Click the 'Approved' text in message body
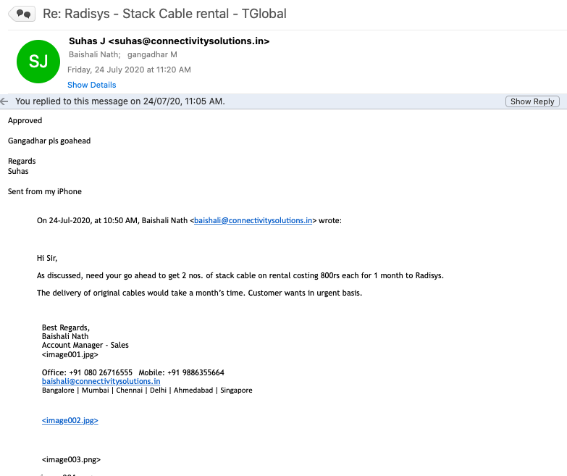The height and width of the screenshot is (476, 567). click(25, 121)
